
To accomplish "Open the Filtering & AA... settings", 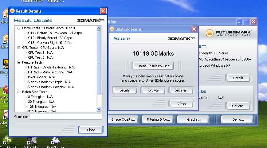I will pyautogui.click(x=158, y=119).
